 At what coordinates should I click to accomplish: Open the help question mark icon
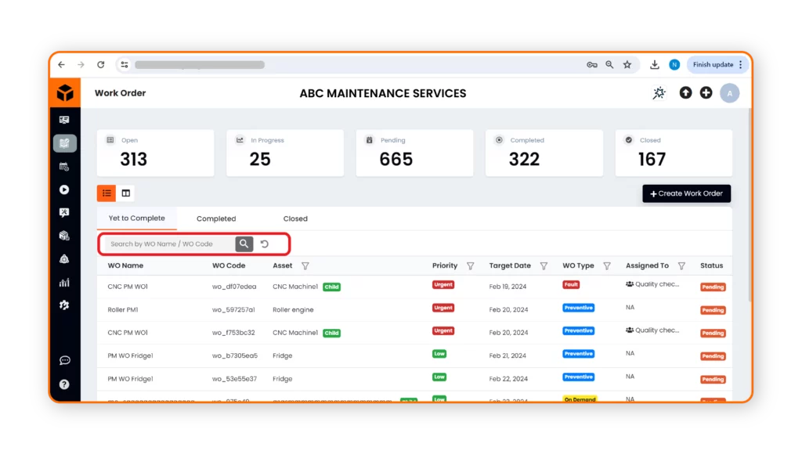pos(64,384)
